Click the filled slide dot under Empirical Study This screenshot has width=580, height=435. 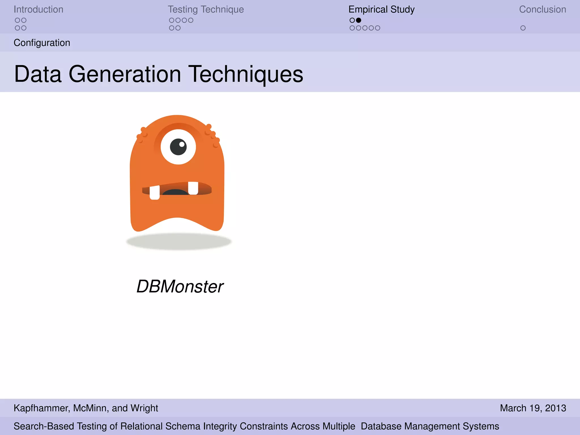pos(359,20)
